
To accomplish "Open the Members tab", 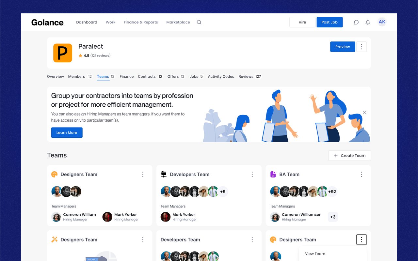I will [80, 77].
